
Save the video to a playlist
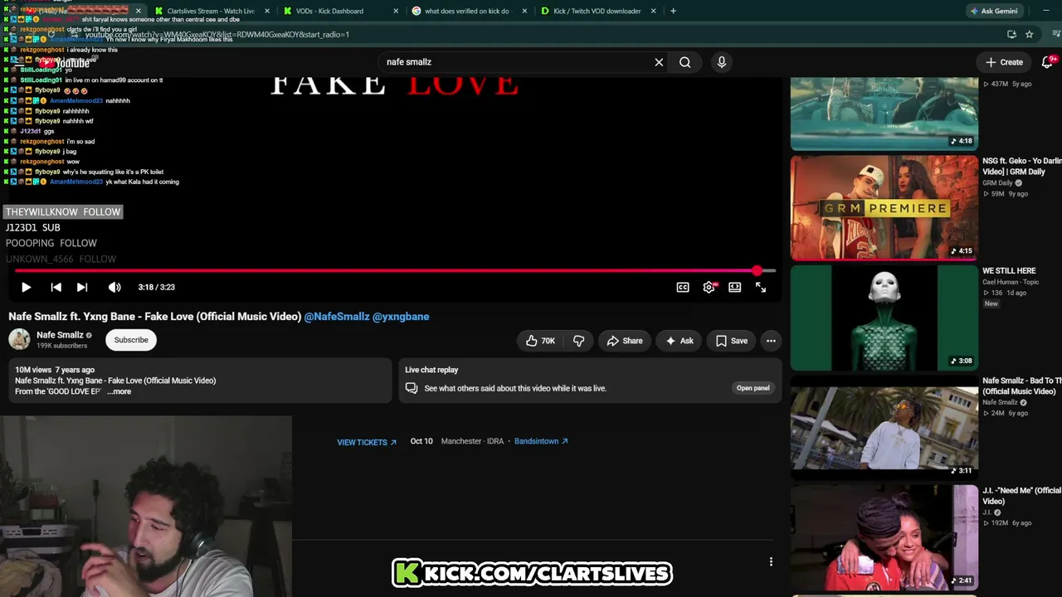click(x=731, y=341)
